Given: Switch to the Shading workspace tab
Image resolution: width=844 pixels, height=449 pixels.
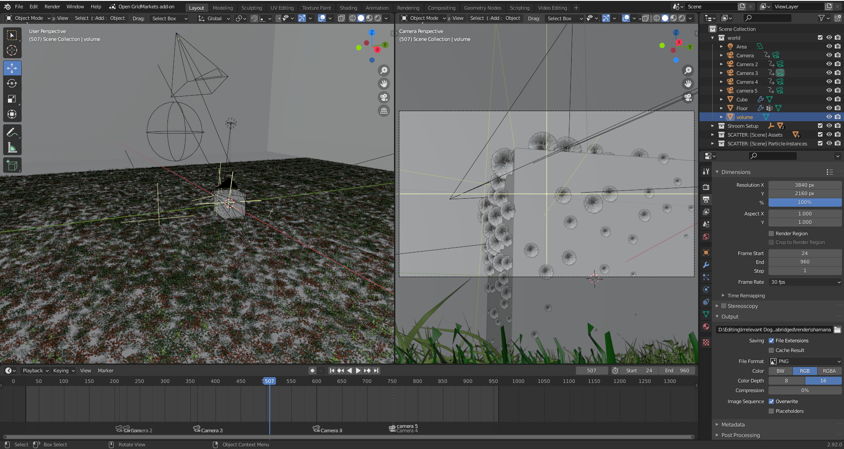Looking at the screenshot, I should (x=348, y=7).
